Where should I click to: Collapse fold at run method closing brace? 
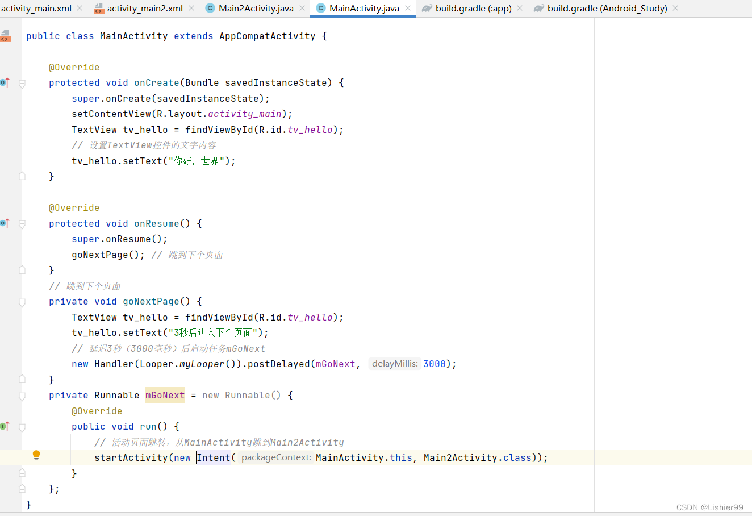[x=22, y=473]
